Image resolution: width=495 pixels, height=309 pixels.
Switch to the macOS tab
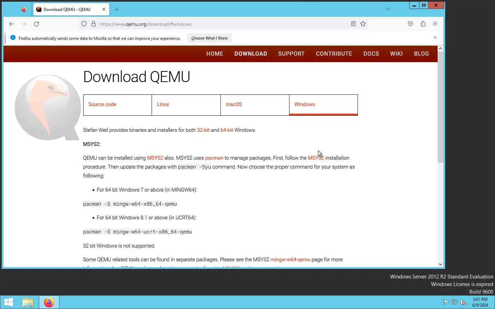pos(255,105)
